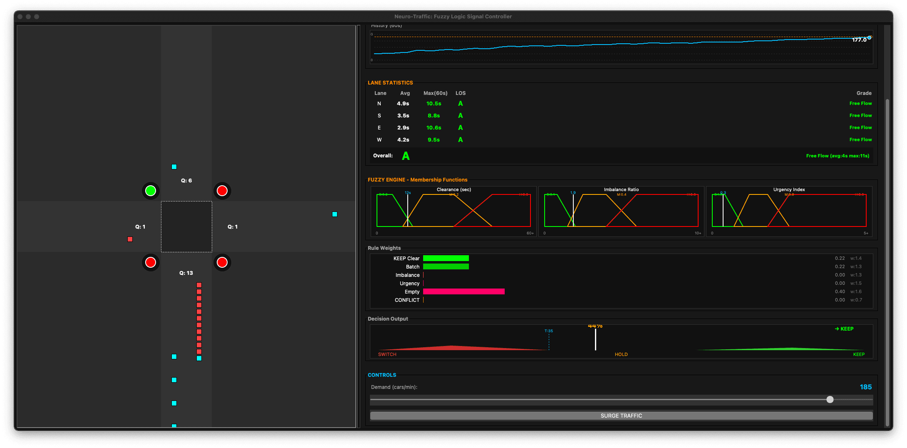
Task: Click the white needle in Decision Output
Action: [595, 339]
